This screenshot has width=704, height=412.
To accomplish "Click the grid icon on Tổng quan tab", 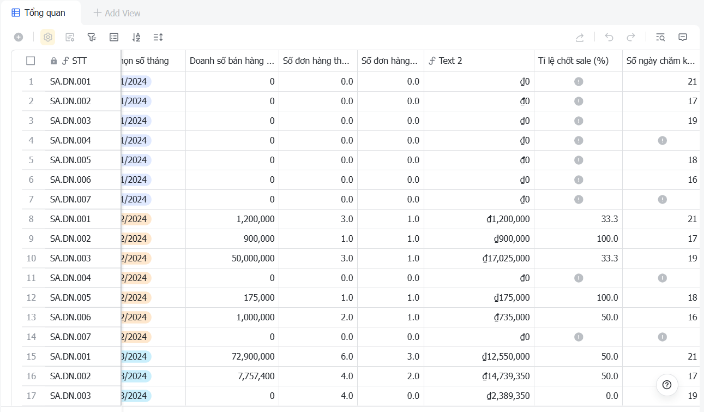I will tap(16, 13).
